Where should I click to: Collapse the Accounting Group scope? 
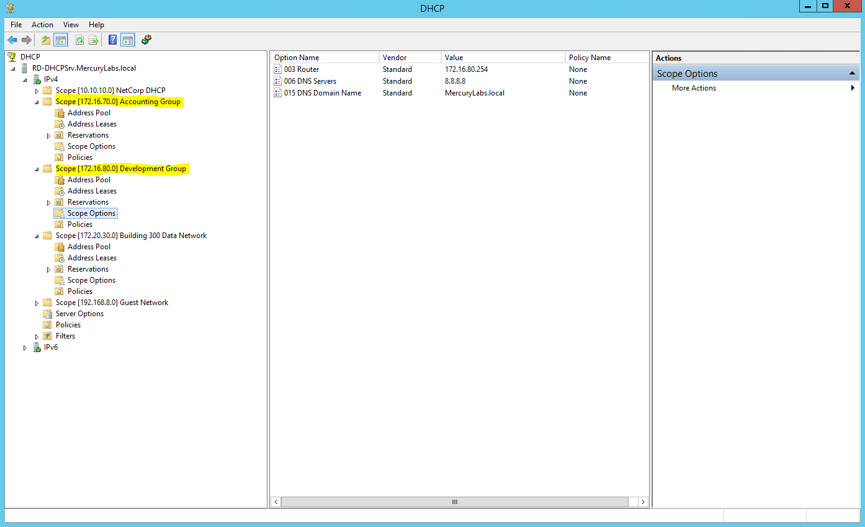(x=37, y=102)
